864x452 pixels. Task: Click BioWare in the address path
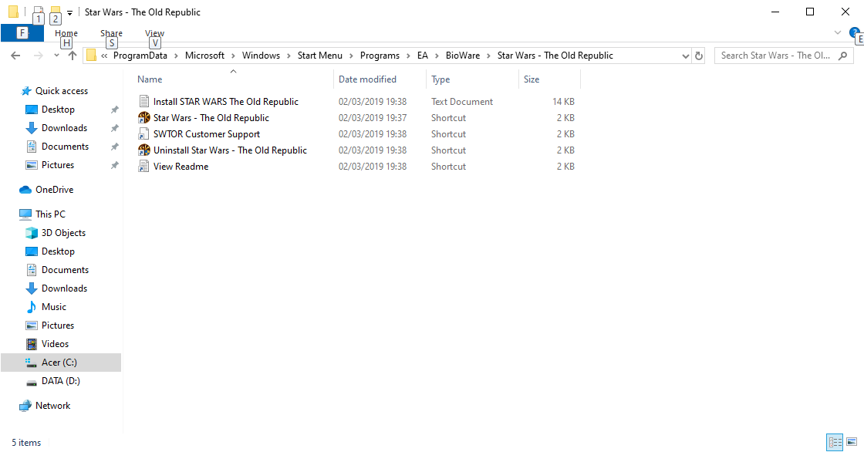(x=462, y=56)
